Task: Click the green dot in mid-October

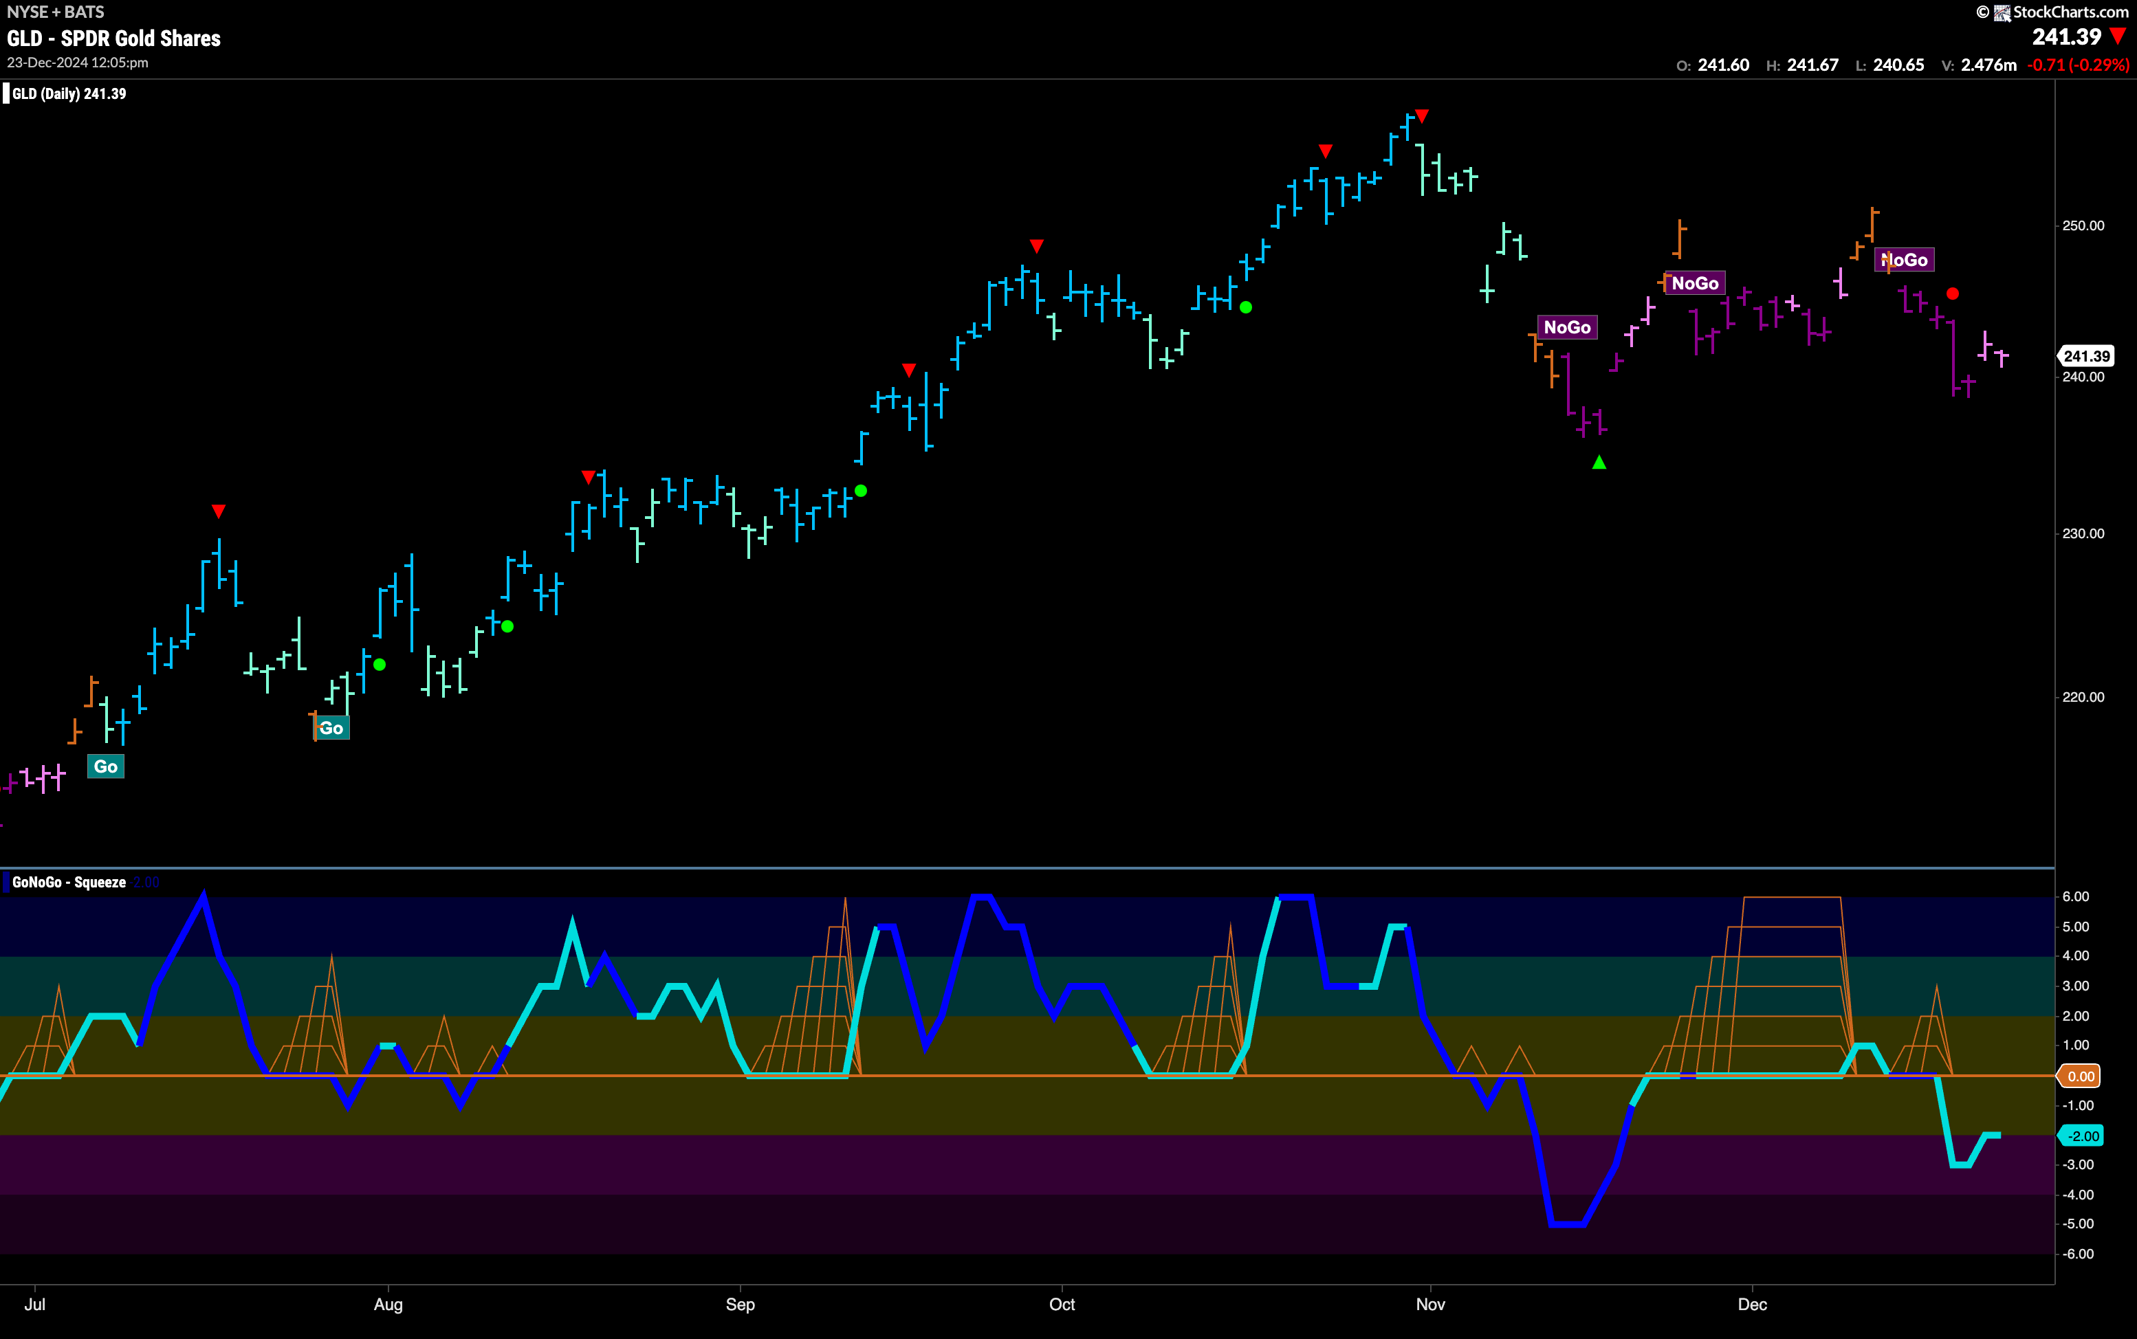Action: 1246,307
